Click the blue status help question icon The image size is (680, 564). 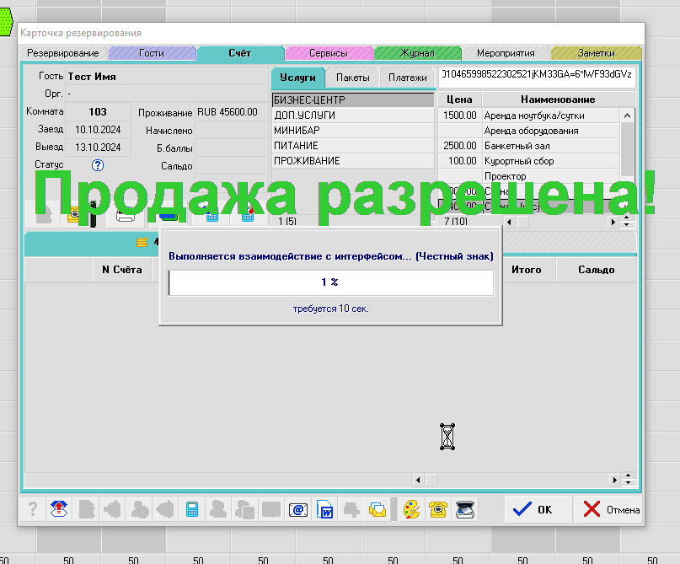point(97,165)
